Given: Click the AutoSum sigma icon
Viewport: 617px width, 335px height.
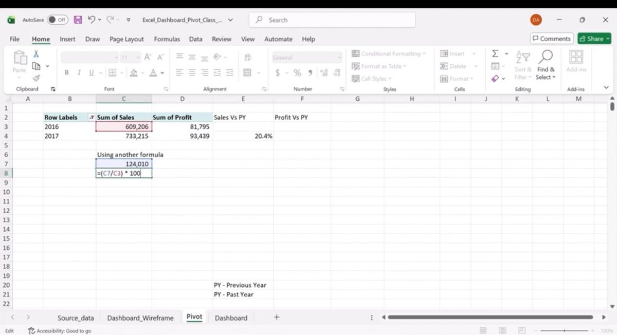Looking at the screenshot, I should 495,53.
